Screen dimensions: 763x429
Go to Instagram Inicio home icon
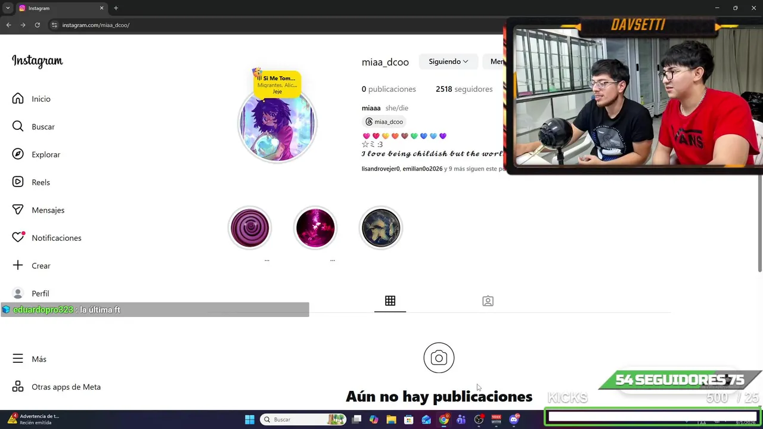18,99
